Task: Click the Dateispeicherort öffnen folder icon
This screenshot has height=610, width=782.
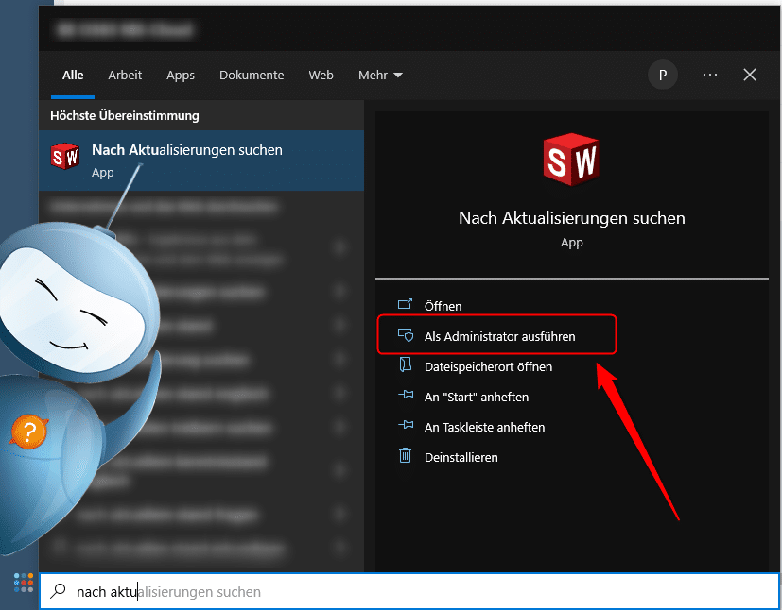Action: [x=407, y=366]
